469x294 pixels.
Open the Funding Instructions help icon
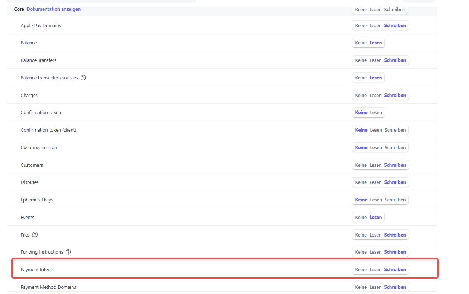[x=68, y=252]
